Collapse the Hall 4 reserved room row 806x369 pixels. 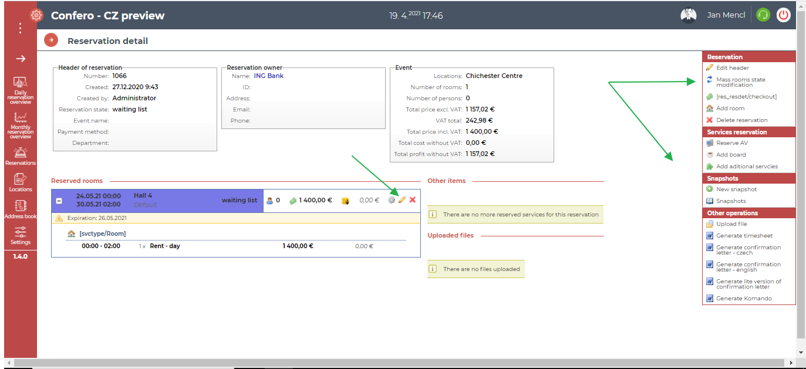[59, 201]
